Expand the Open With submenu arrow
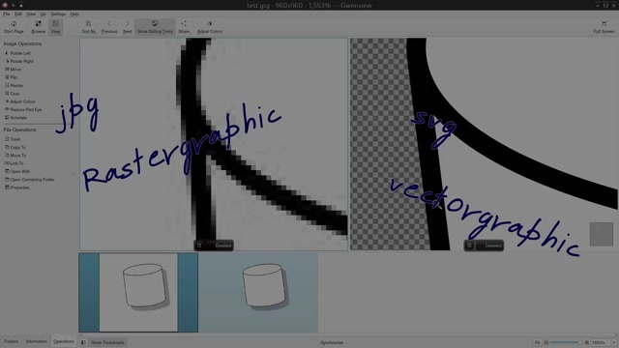619x348 pixels. click(x=74, y=173)
